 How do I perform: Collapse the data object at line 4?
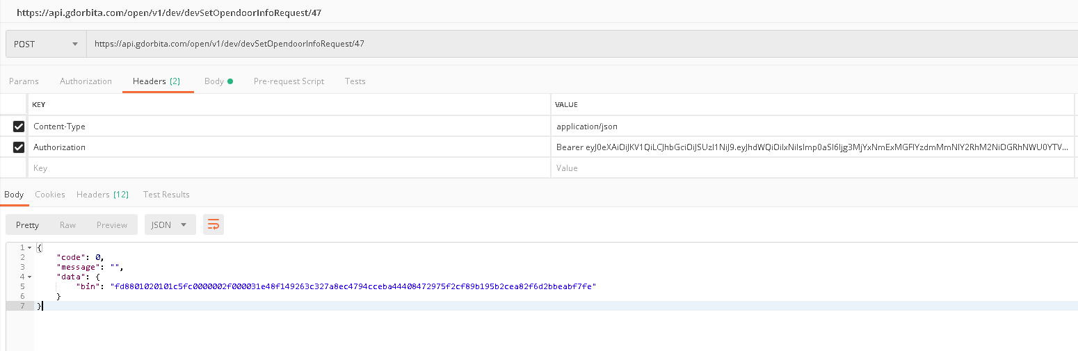[x=29, y=277]
